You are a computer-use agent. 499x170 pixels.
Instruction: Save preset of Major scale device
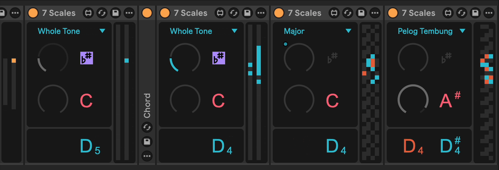[x=361, y=13]
